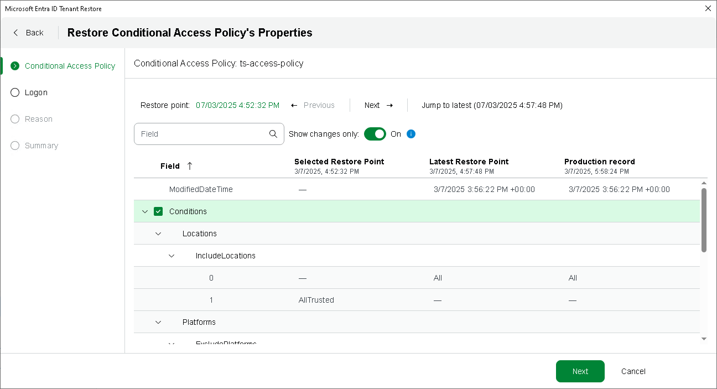Screen dimensions: 717x389
Task: Click the scrollbar down arrow in table
Action: point(704,338)
